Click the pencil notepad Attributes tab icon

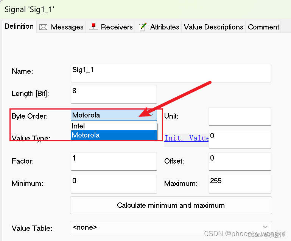click(143, 27)
